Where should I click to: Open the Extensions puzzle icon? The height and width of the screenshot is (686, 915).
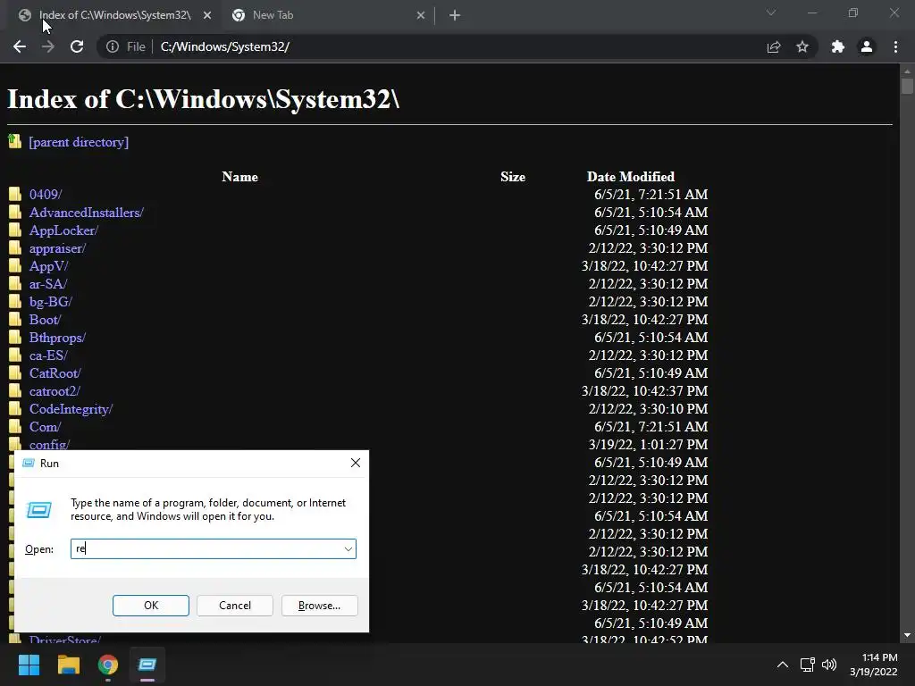[838, 46]
